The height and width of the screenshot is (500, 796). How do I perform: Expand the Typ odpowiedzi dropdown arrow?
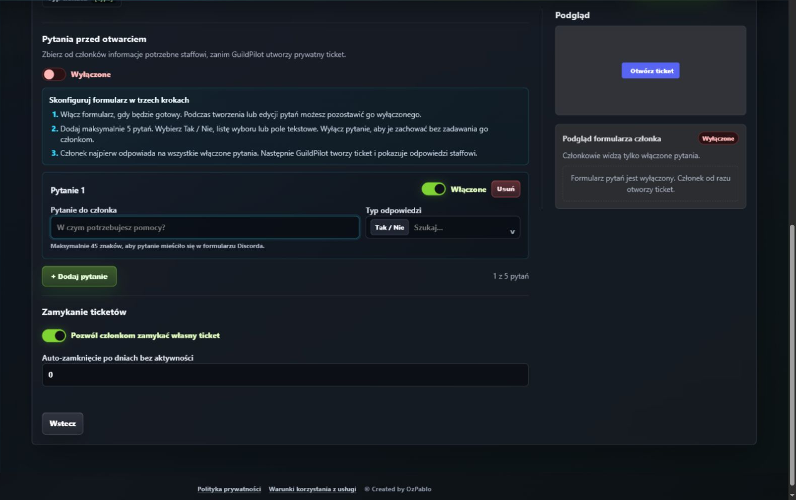pos(512,232)
